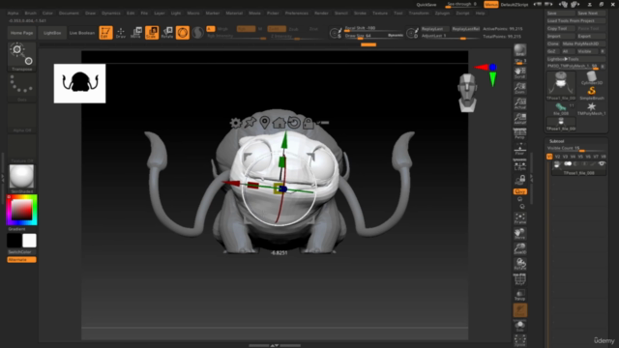
Task: Click the BPR render button
Action: tap(520, 50)
